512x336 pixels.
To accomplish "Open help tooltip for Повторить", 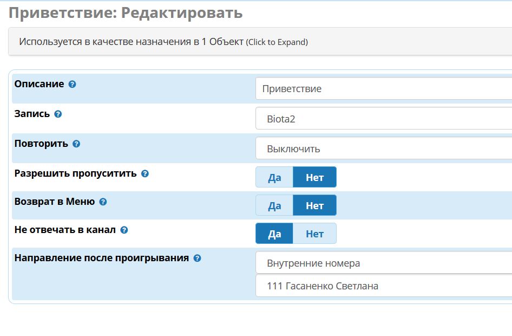I will (x=76, y=144).
